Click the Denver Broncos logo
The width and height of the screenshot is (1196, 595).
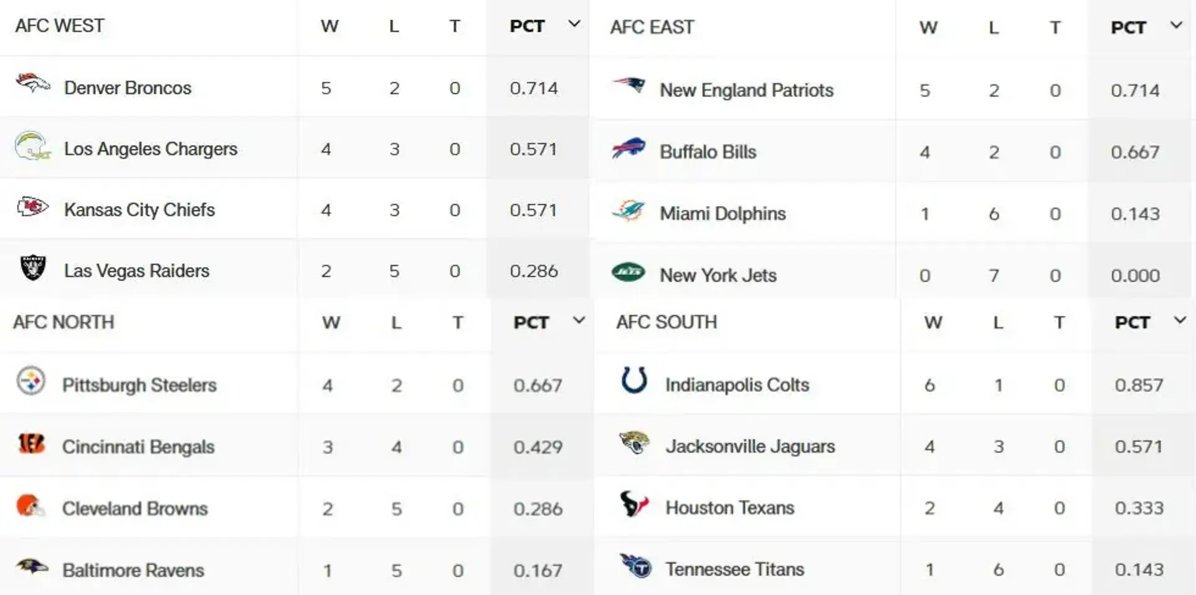tap(33, 82)
